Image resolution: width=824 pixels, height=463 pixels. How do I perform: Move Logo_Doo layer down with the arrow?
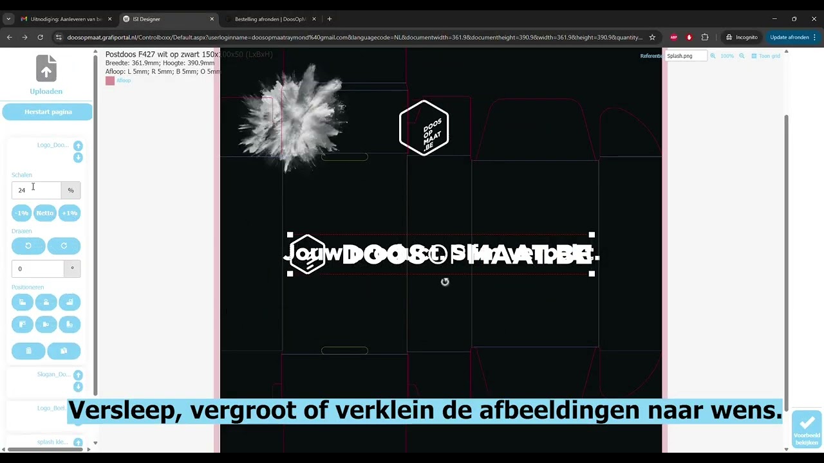pos(78,158)
